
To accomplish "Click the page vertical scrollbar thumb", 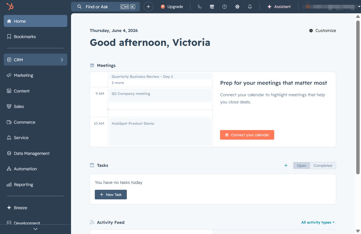I will [x=358, y=97].
